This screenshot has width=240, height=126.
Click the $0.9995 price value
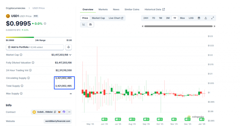pyautogui.click(x=18, y=24)
